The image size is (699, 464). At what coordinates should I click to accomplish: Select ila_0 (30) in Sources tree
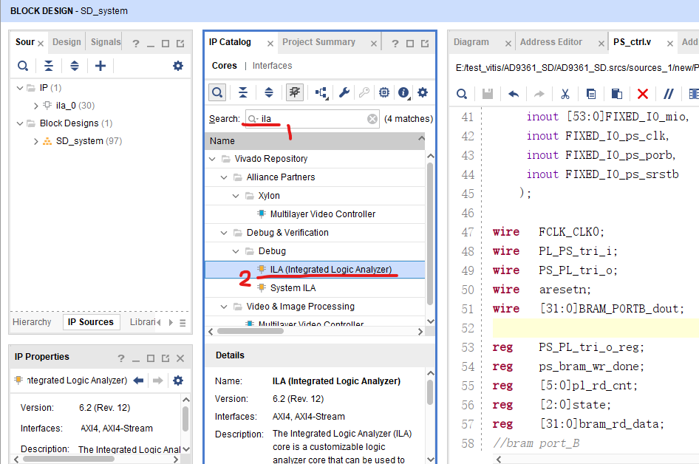click(75, 106)
